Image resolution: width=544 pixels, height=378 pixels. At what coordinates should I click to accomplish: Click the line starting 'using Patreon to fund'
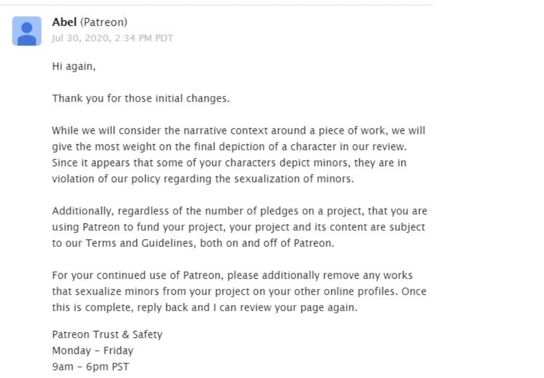click(x=239, y=227)
